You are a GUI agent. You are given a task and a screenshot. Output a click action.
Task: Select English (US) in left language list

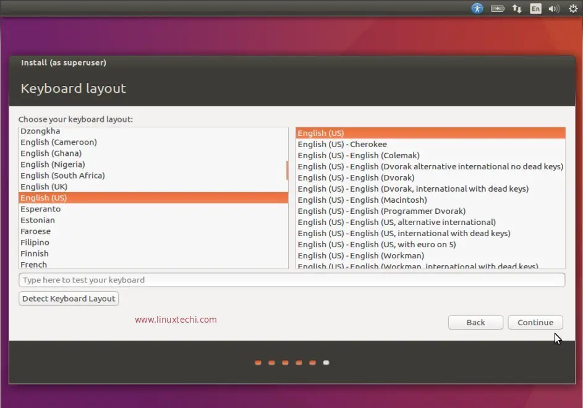point(153,198)
